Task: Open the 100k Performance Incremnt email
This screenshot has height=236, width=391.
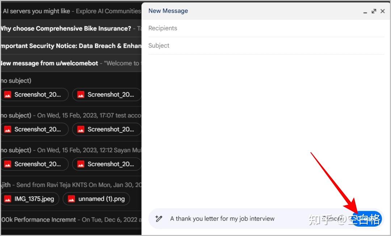Action: point(71,220)
